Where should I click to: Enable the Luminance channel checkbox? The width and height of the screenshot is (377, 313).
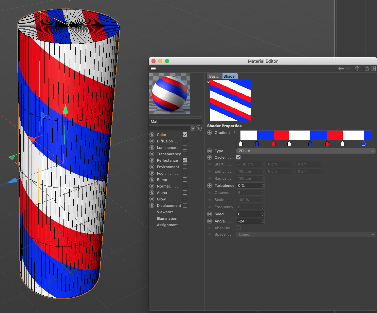click(x=185, y=148)
